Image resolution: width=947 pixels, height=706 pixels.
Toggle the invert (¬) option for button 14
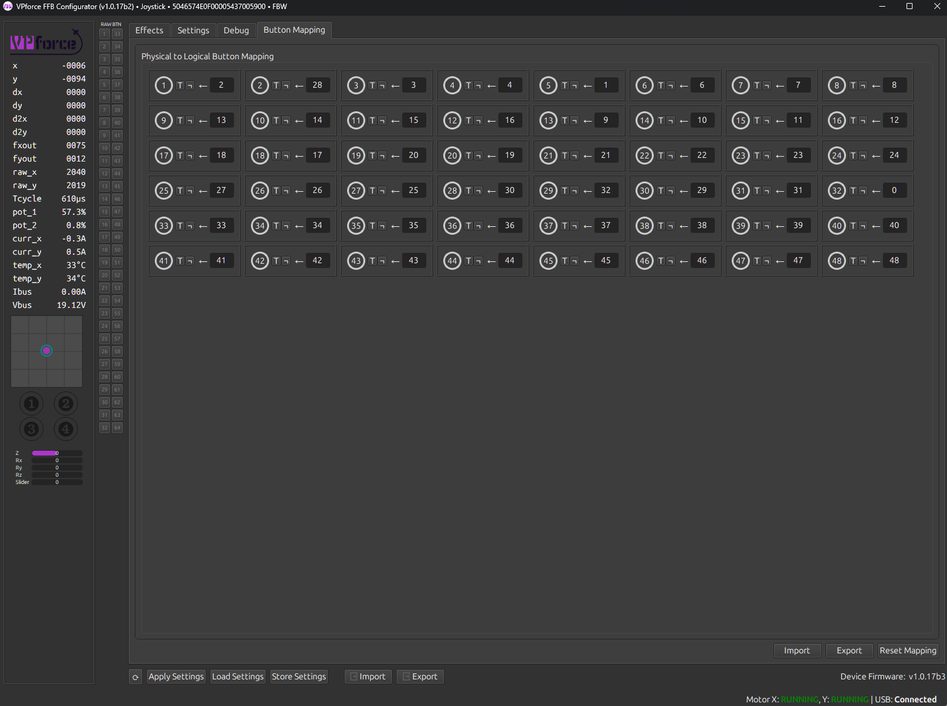click(671, 120)
